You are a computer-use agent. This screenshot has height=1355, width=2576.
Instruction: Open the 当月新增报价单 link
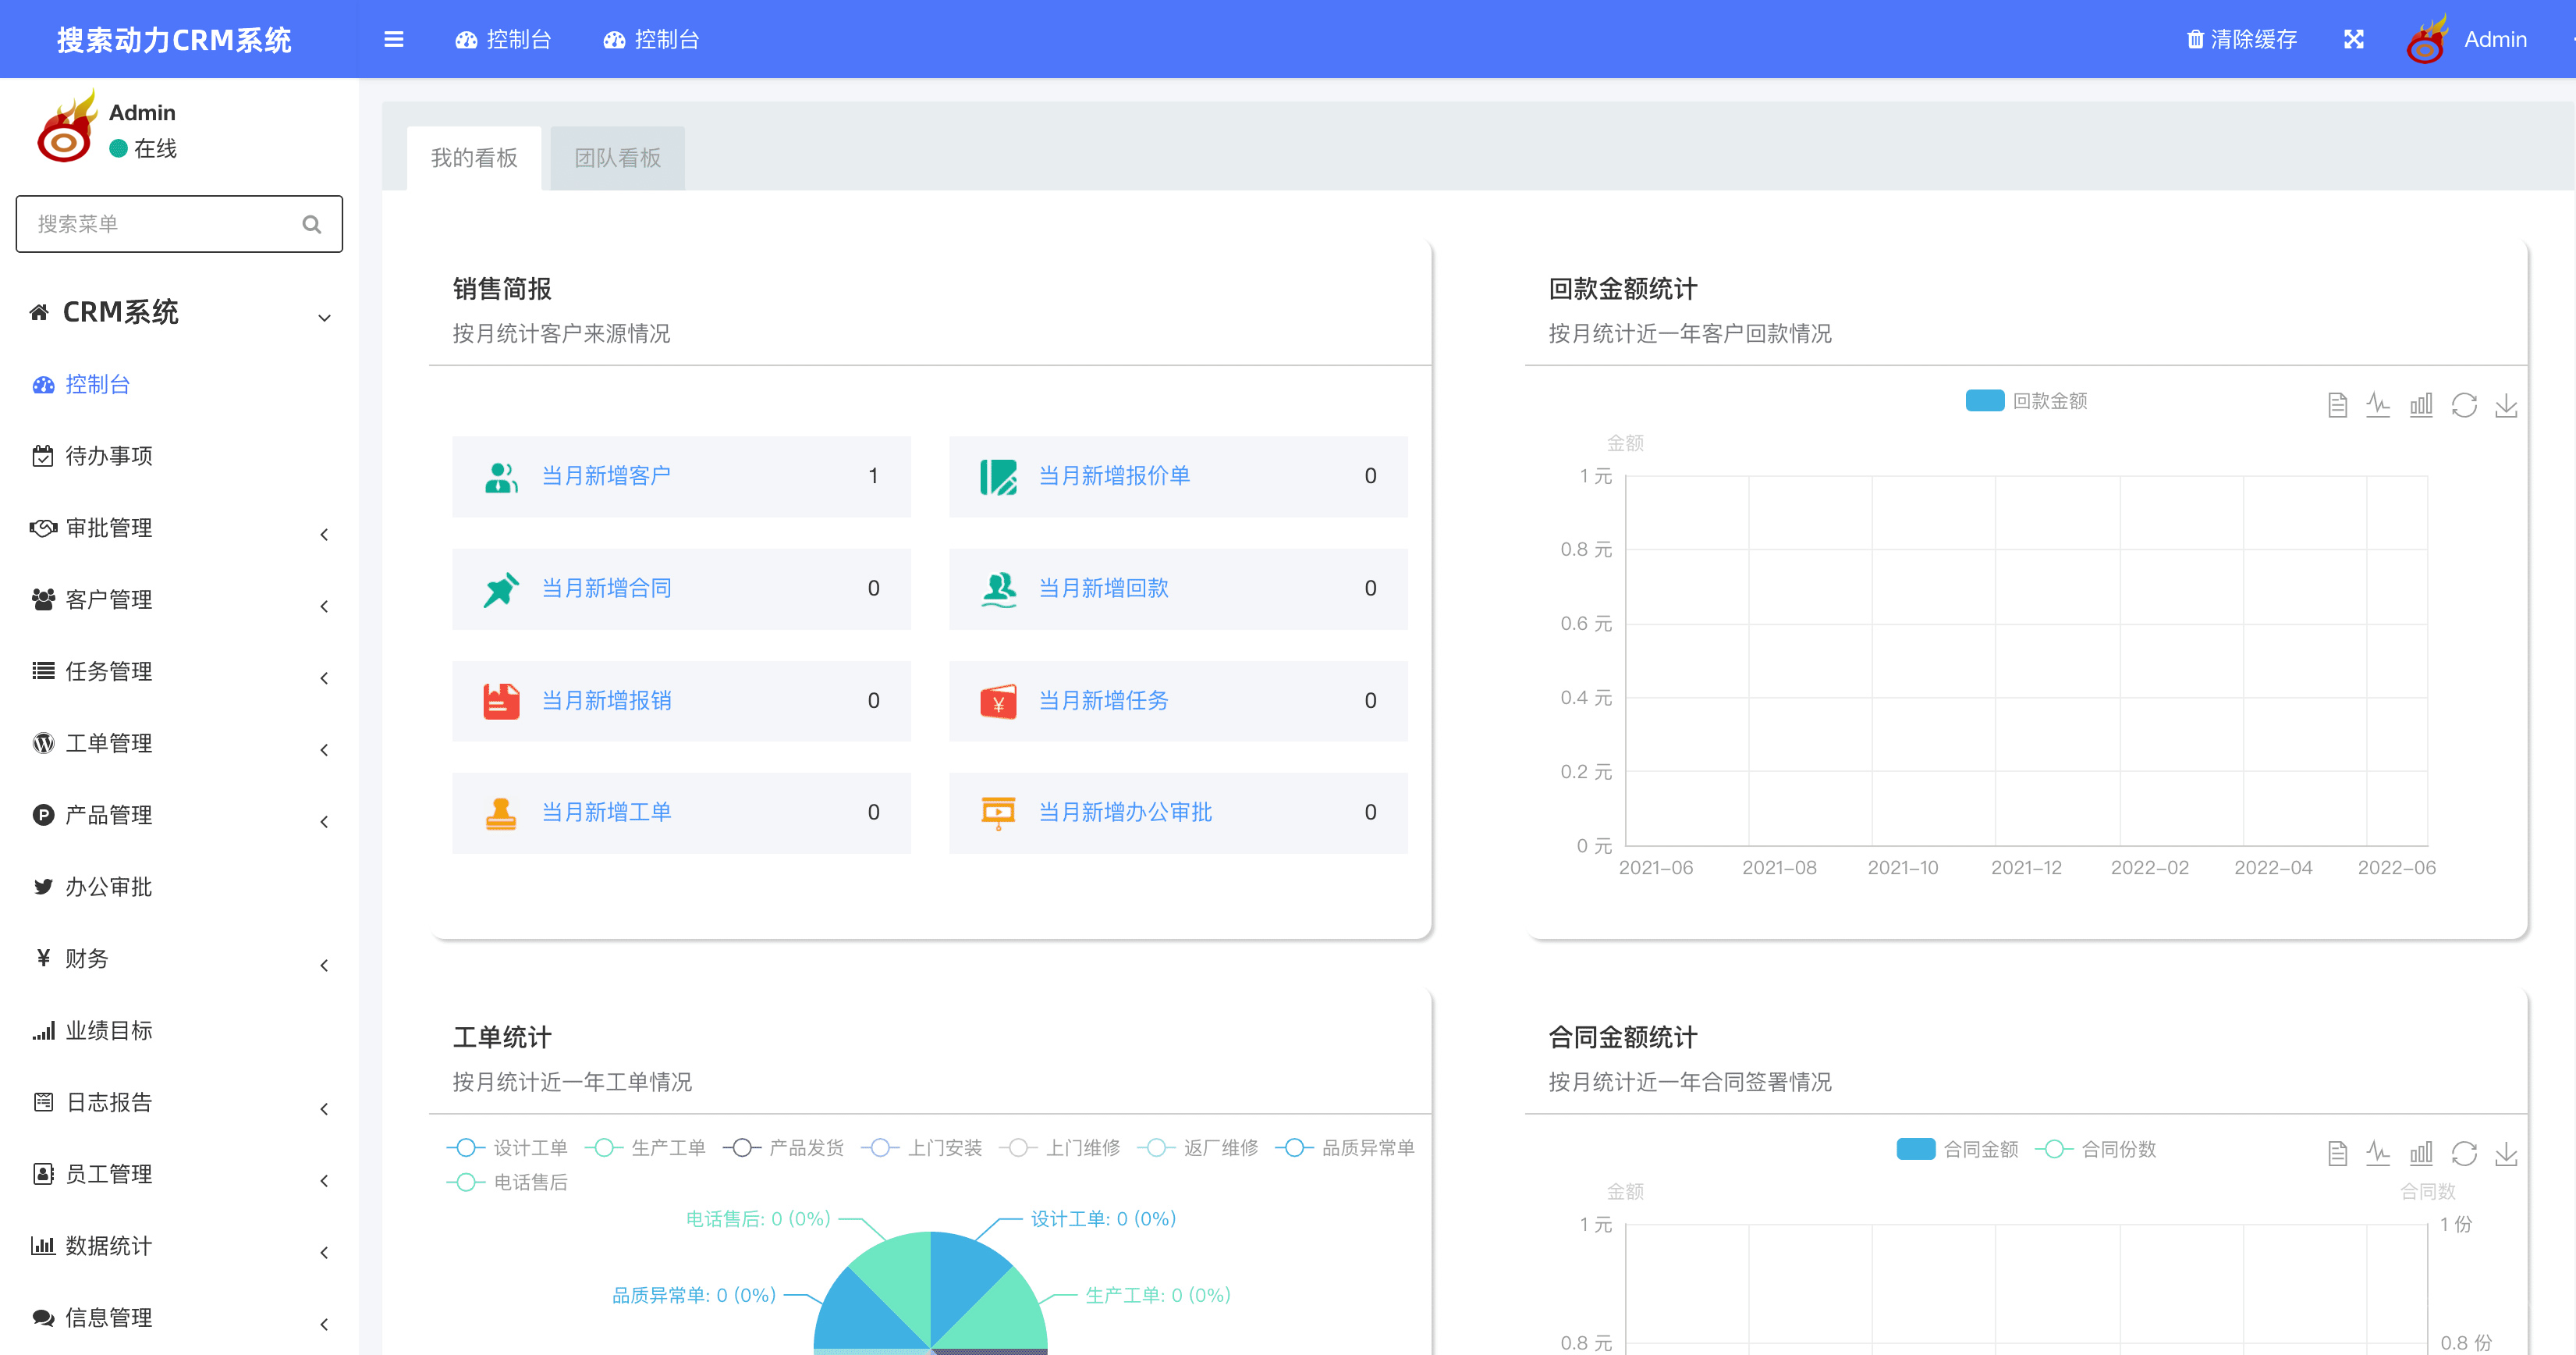tap(1114, 476)
